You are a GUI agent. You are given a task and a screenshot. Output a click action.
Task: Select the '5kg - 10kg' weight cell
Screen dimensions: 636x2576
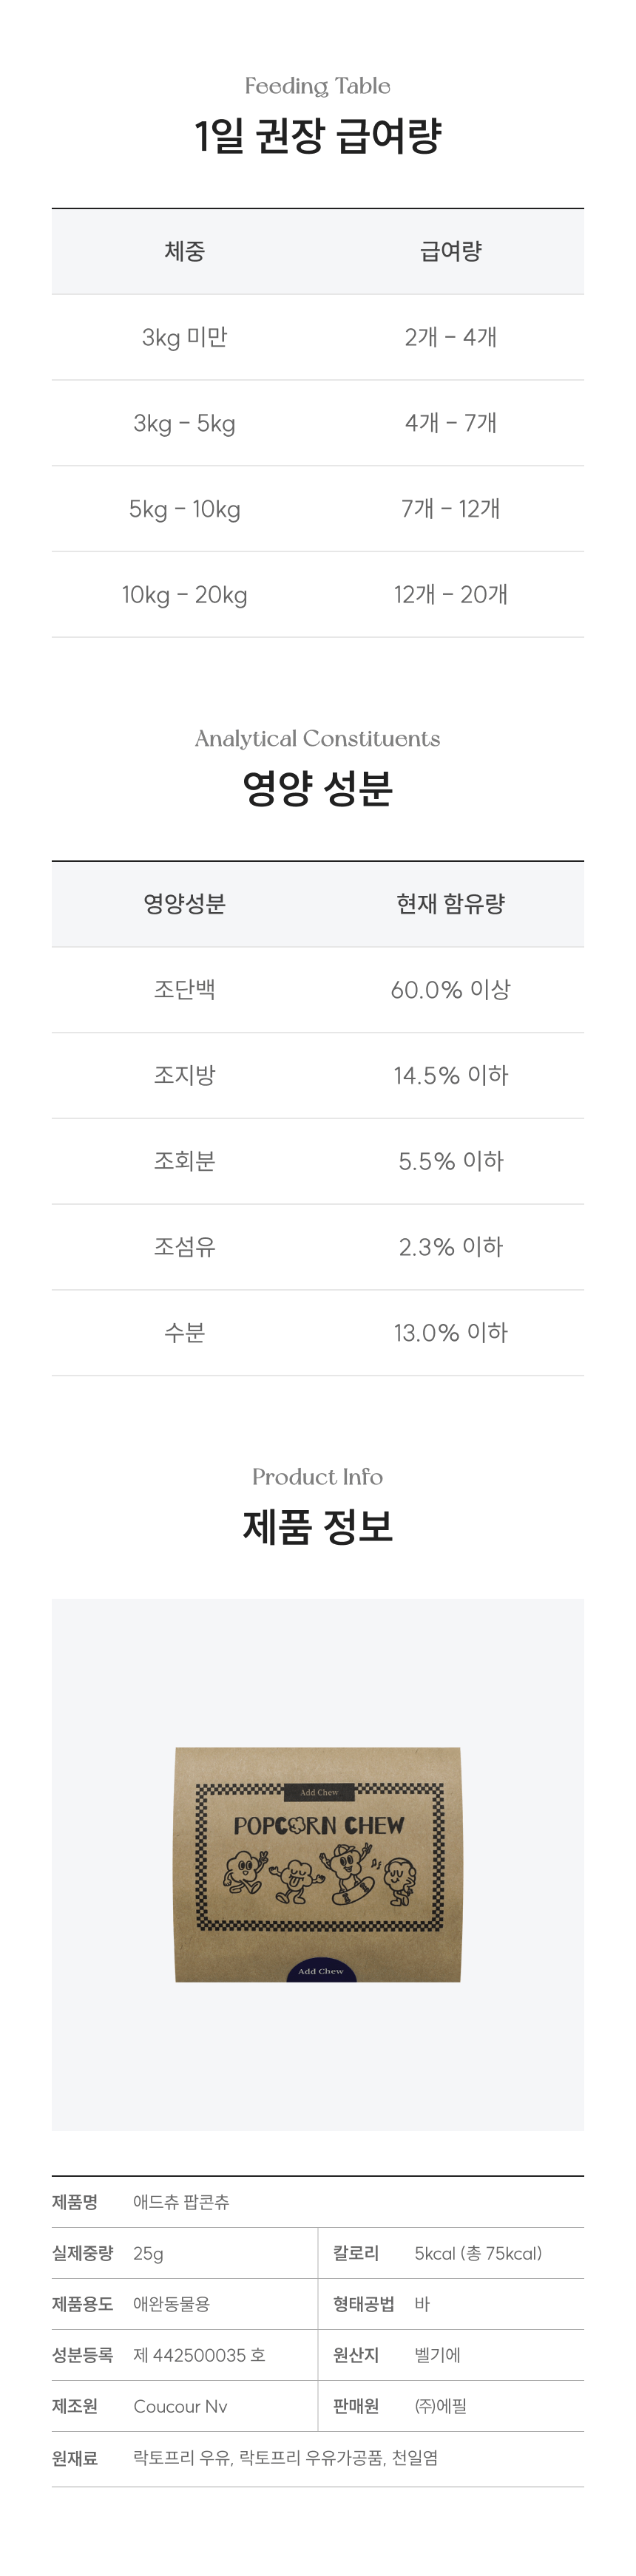pyautogui.click(x=185, y=509)
